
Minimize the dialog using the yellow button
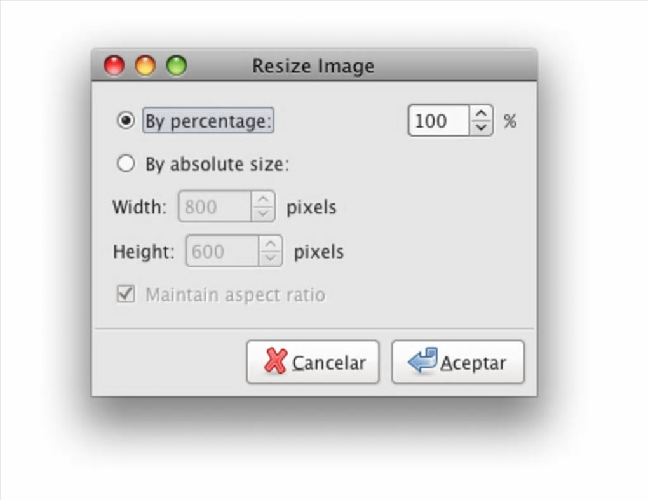pyautogui.click(x=145, y=65)
